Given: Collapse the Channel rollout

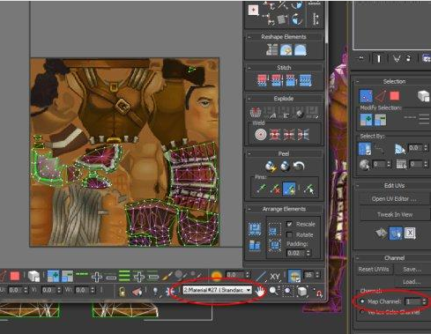Looking at the screenshot, I should [x=358, y=258].
